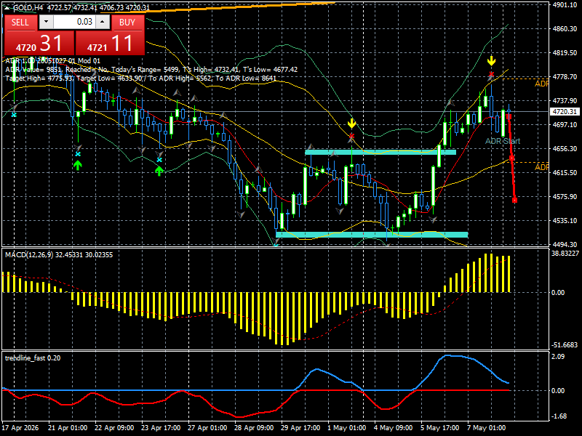Click the MACD scale value -51.6683
Image resolution: width=582 pixels, height=436 pixels.
point(565,344)
